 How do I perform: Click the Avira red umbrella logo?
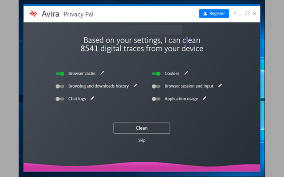tap(33, 14)
